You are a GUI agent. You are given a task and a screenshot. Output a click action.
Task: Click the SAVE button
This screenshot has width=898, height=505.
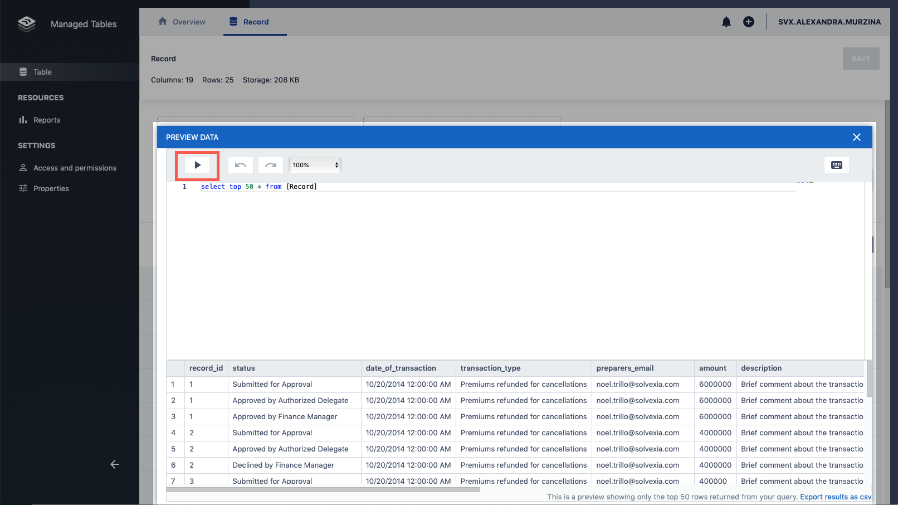point(861,59)
